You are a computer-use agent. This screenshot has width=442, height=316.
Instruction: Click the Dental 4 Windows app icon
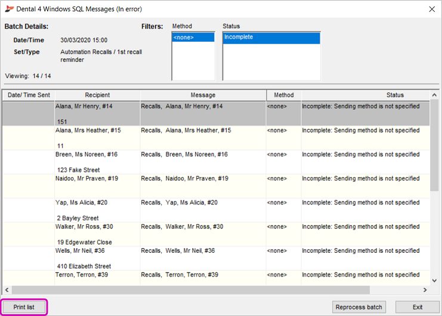(x=8, y=9)
